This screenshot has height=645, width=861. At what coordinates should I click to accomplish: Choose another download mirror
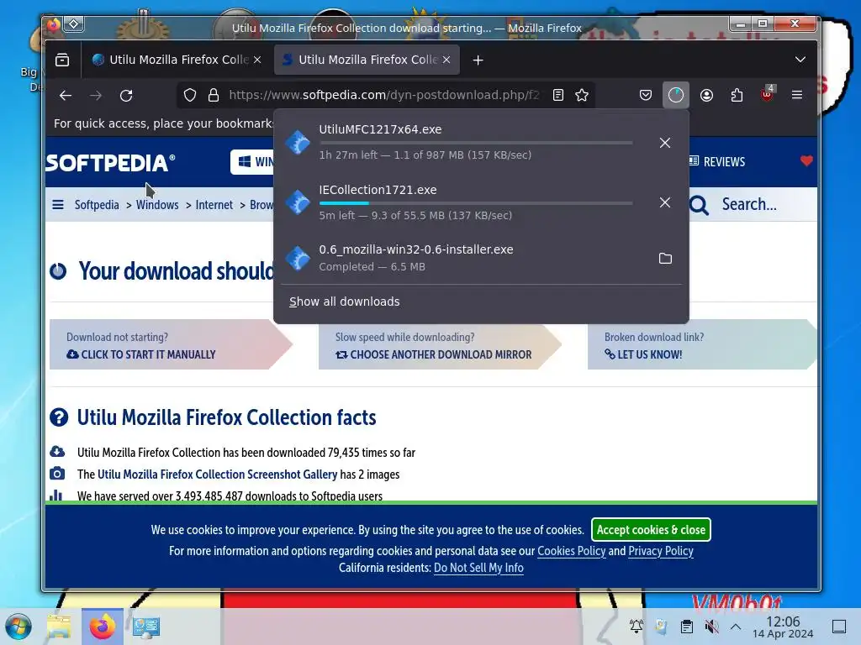434,355
